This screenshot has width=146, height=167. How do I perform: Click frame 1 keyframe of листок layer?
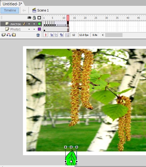tap(44, 25)
